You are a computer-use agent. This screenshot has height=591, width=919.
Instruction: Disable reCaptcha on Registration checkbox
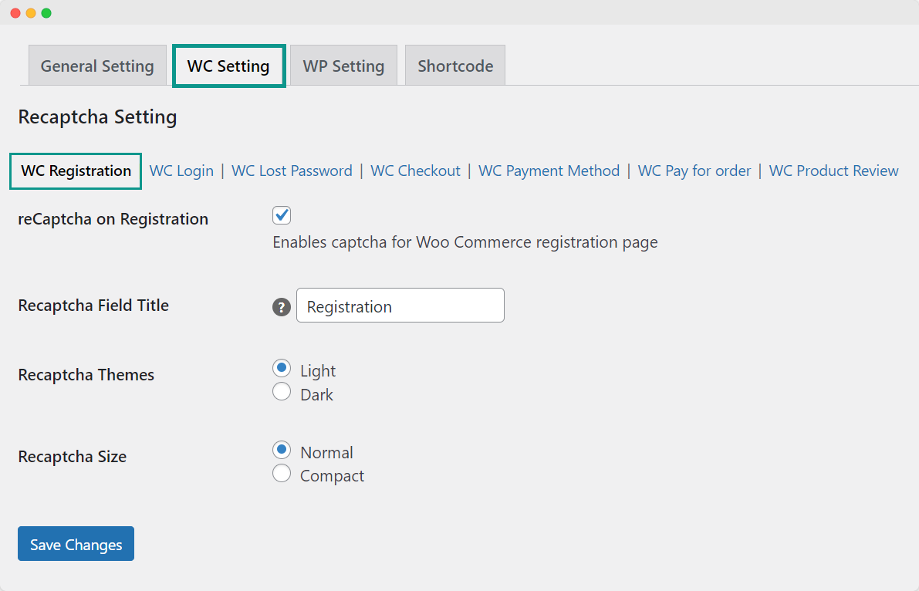tap(282, 215)
